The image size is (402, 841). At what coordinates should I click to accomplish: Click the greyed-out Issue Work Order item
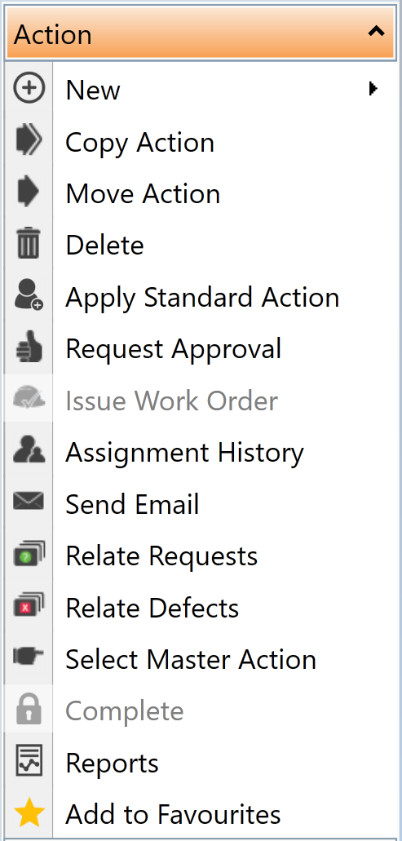pos(201,401)
